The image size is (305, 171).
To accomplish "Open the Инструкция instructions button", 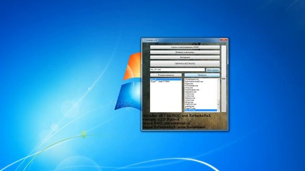I will 185,57.
